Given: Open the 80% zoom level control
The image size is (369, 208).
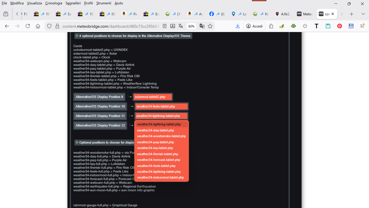Looking at the screenshot, I should pos(191,26).
